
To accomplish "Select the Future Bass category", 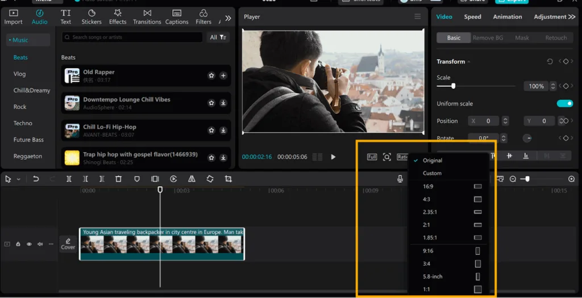I will pos(28,140).
